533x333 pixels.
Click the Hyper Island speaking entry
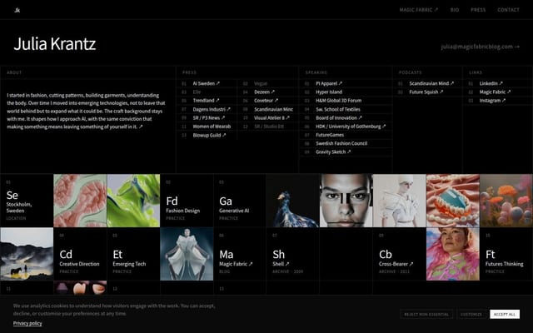pyautogui.click(x=329, y=92)
